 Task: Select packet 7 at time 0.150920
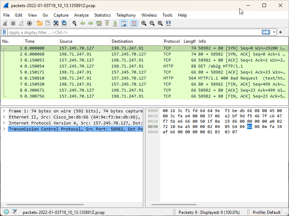[144, 84]
